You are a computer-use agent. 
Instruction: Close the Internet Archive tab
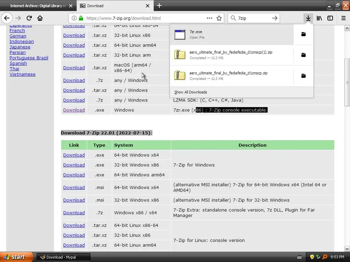[71, 6]
